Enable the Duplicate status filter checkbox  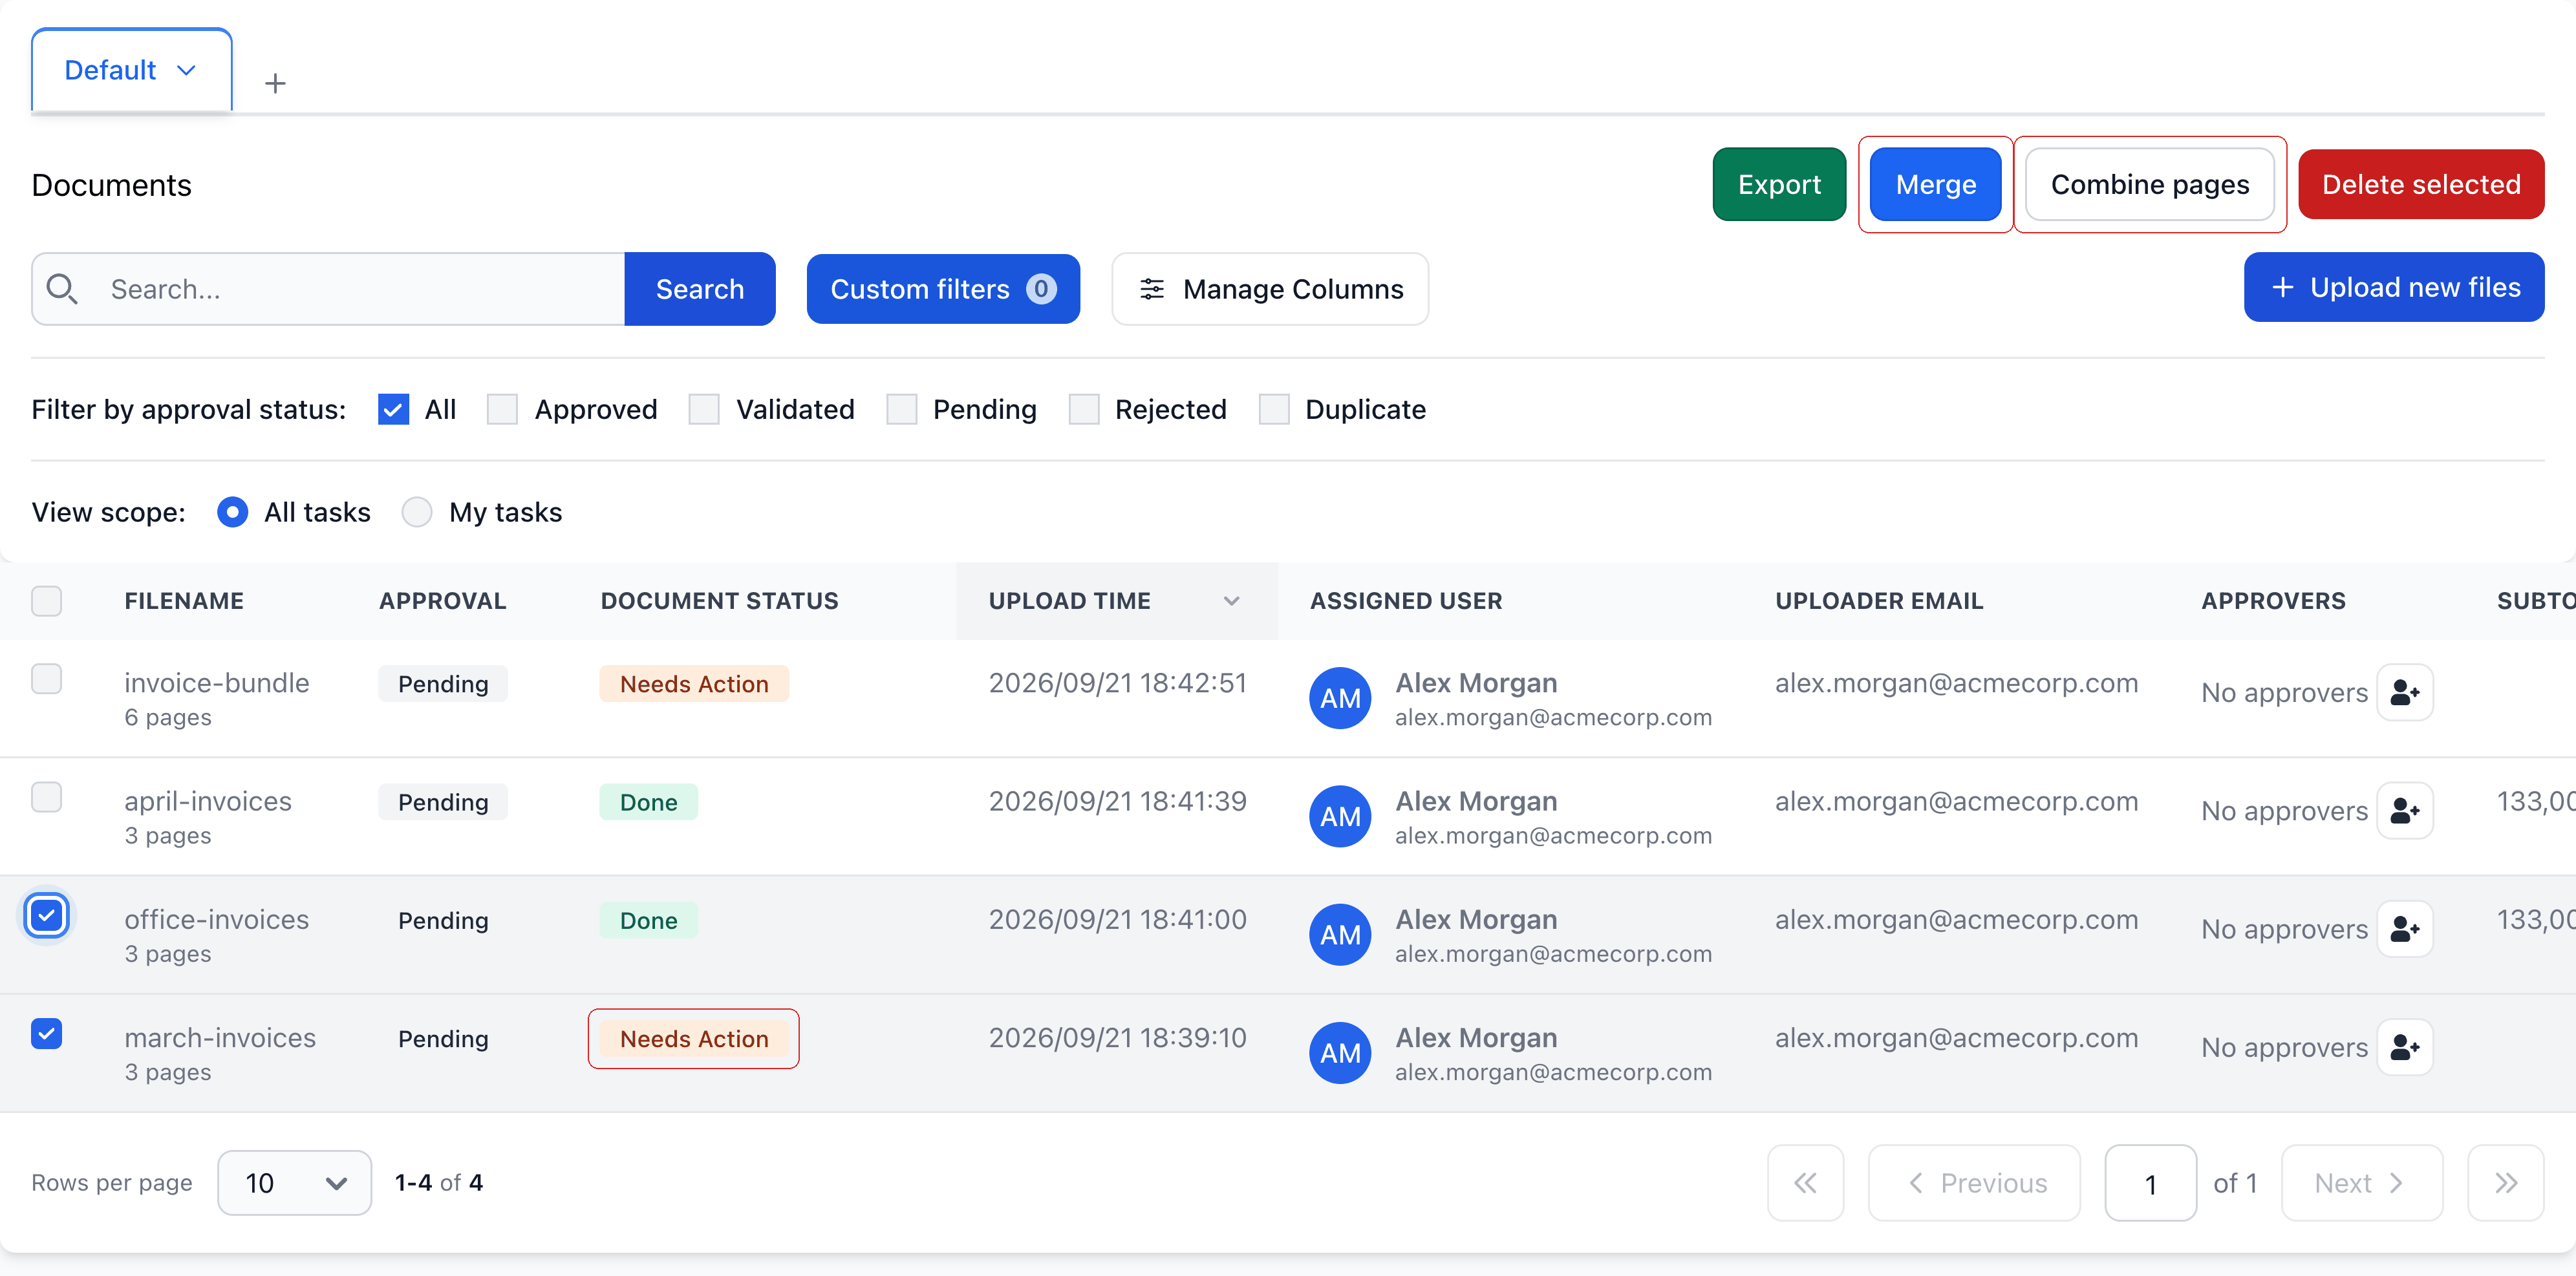[1274, 409]
